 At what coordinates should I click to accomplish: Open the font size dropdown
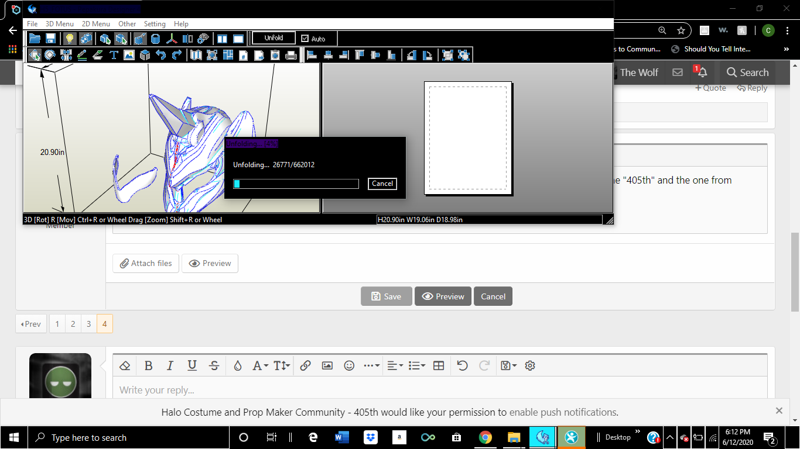[x=282, y=365]
